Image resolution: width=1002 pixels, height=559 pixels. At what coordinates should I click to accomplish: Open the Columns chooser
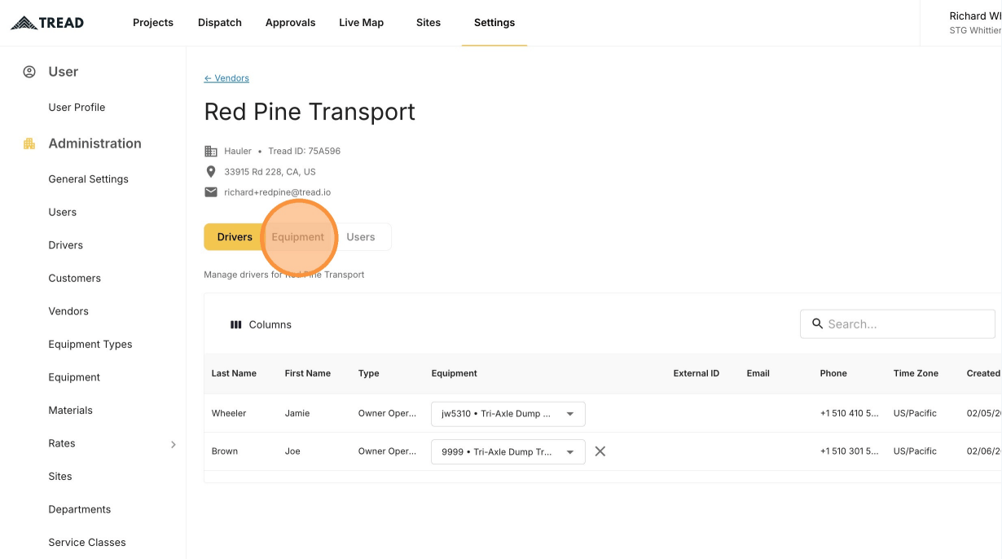[261, 324]
